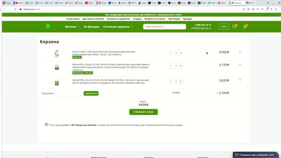Click the tab search magnifier icon
281x158 pixels.
click(268, 3)
